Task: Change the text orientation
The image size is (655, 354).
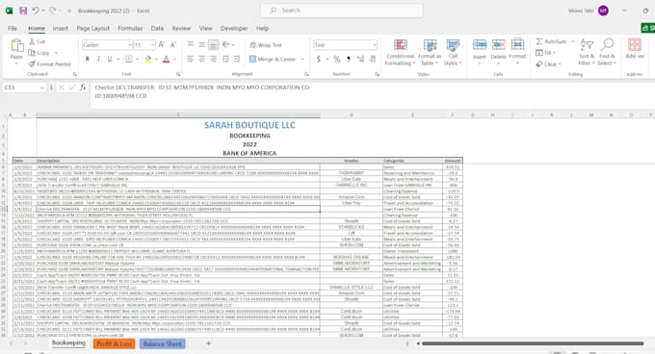Action: (226, 44)
